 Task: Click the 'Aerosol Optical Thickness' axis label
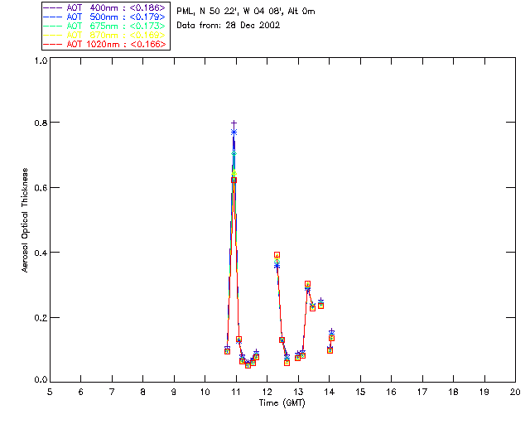(x=25, y=220)
